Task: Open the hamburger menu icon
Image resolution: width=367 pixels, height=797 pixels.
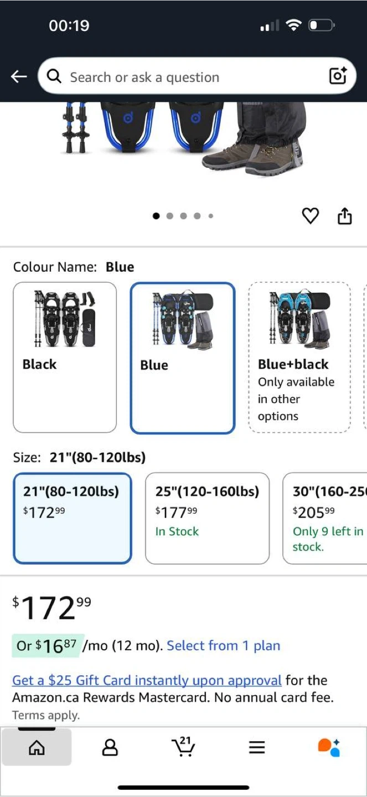Action: pyautogui.click(x=256, y=748)
